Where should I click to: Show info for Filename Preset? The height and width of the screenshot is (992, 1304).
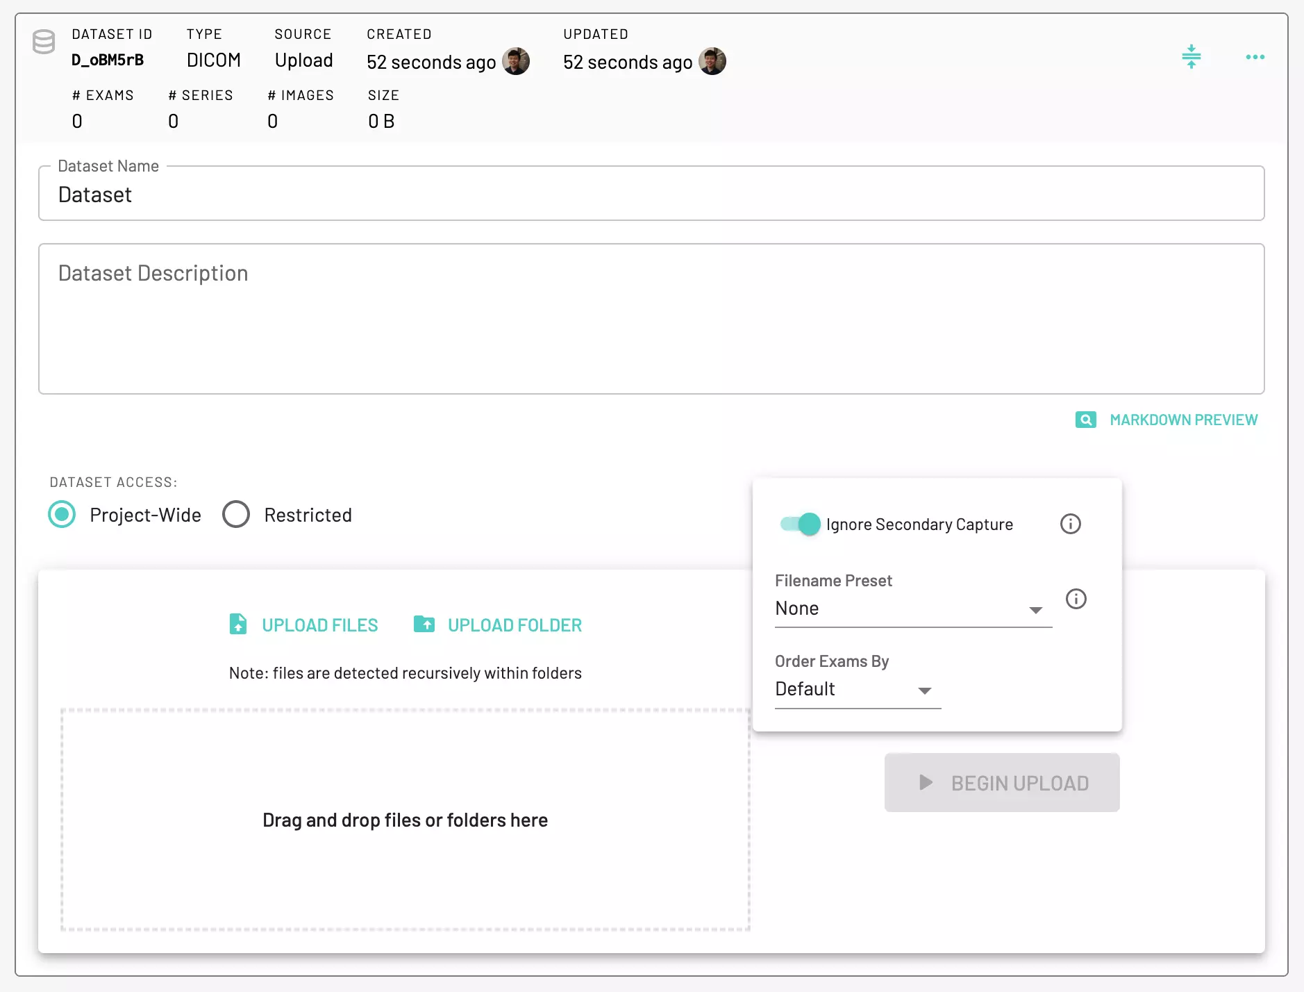1076,599
